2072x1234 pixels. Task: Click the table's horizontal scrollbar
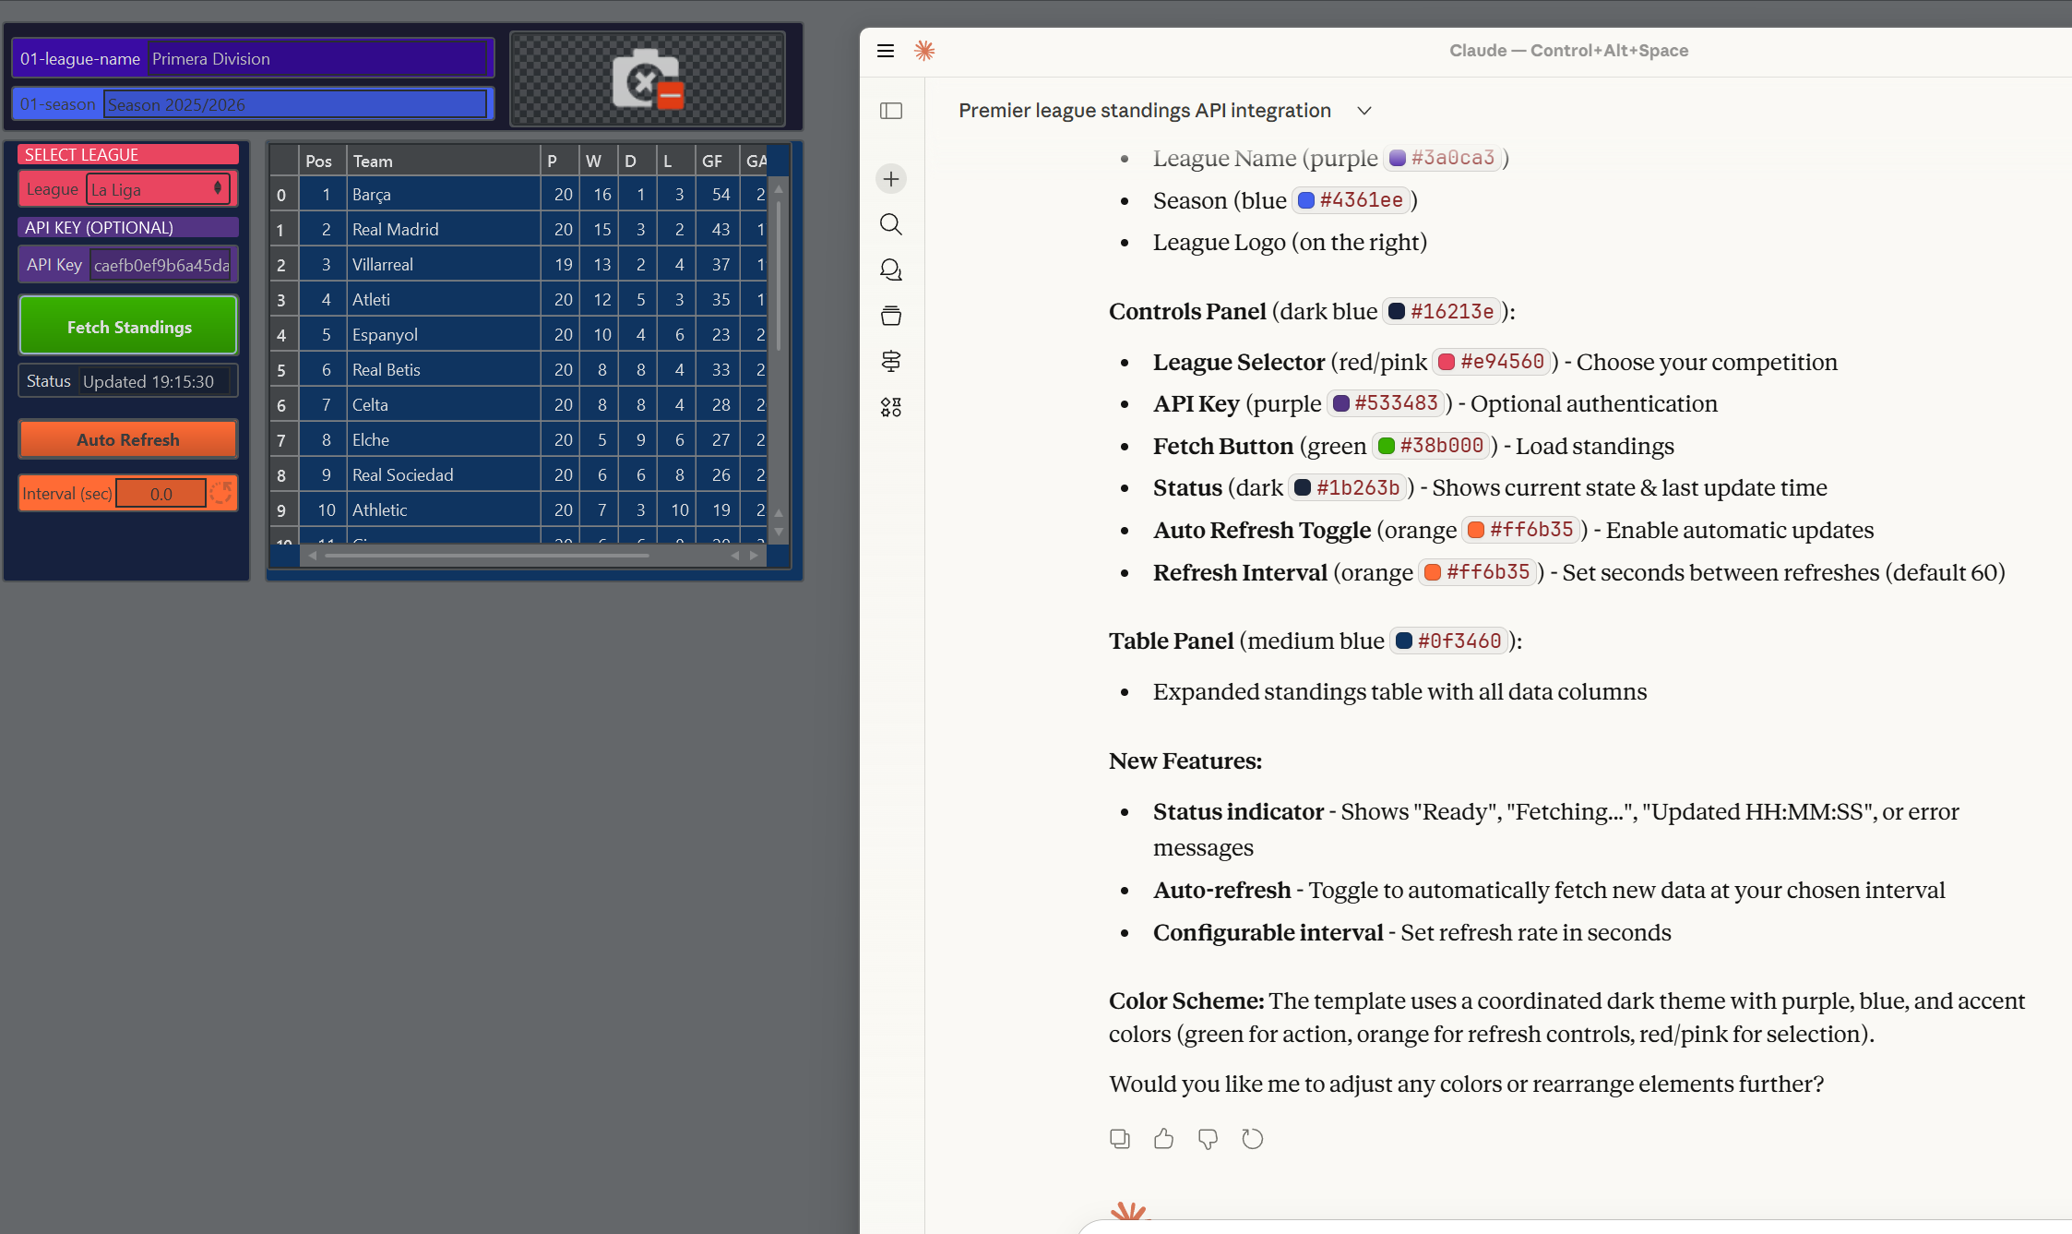[x=487, y=556]
